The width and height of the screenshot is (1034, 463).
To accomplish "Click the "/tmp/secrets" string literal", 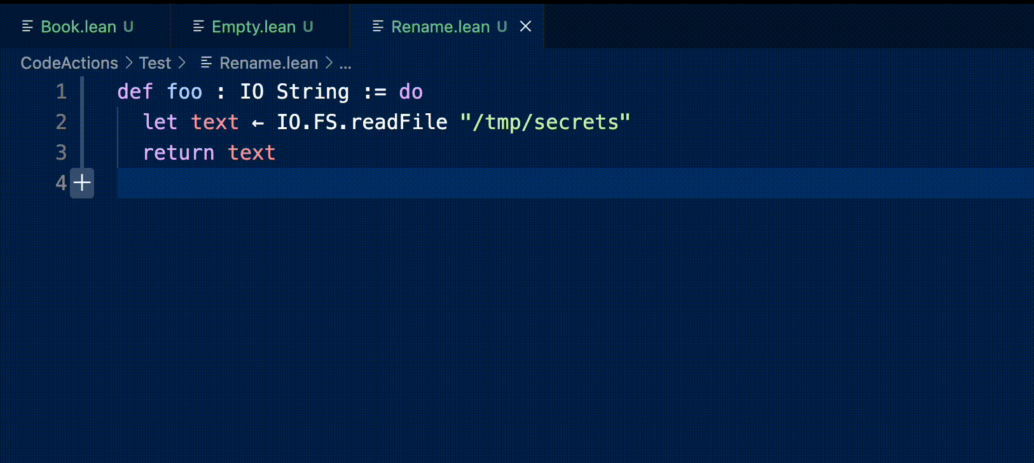I will tap(545, 122).
